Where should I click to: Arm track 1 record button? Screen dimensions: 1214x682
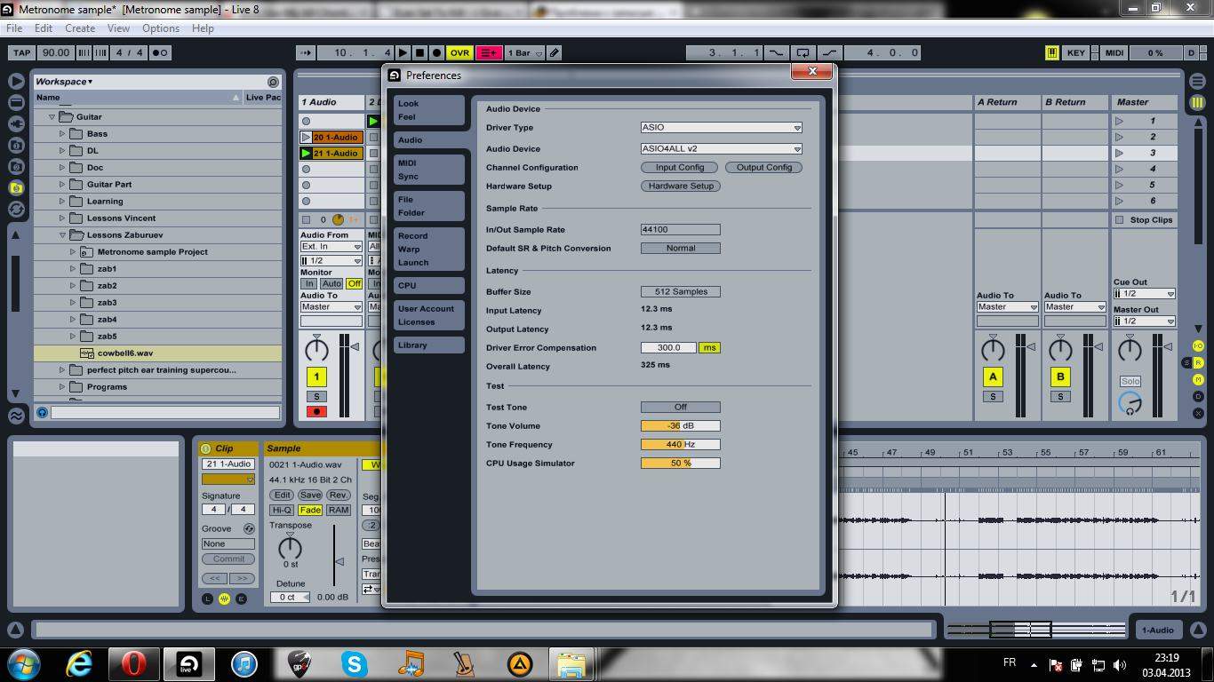[x=315, y=412]
